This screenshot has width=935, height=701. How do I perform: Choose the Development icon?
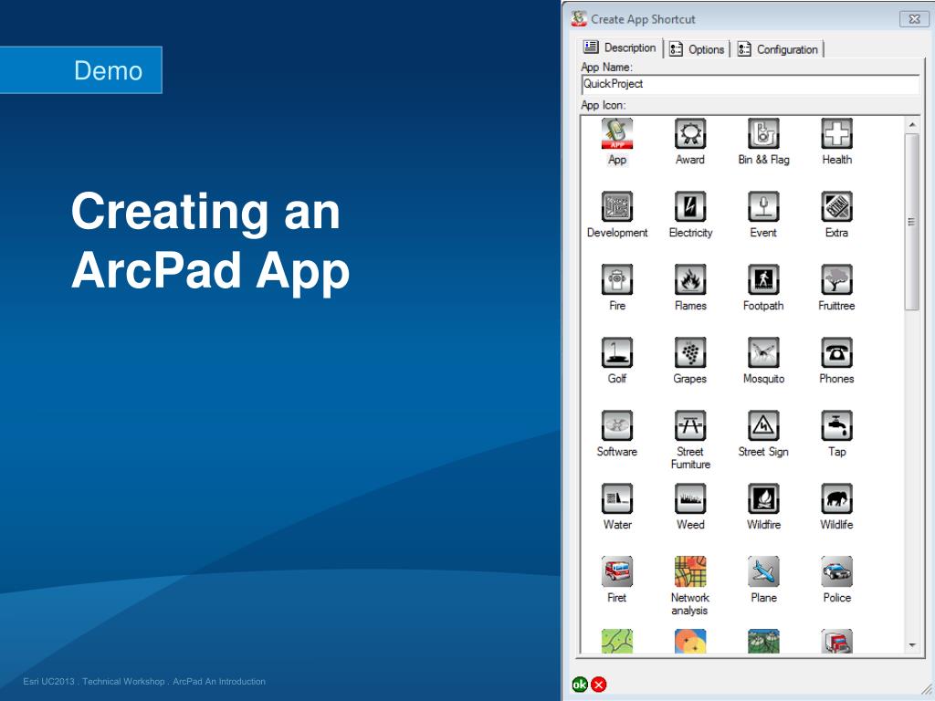point(617,206)
